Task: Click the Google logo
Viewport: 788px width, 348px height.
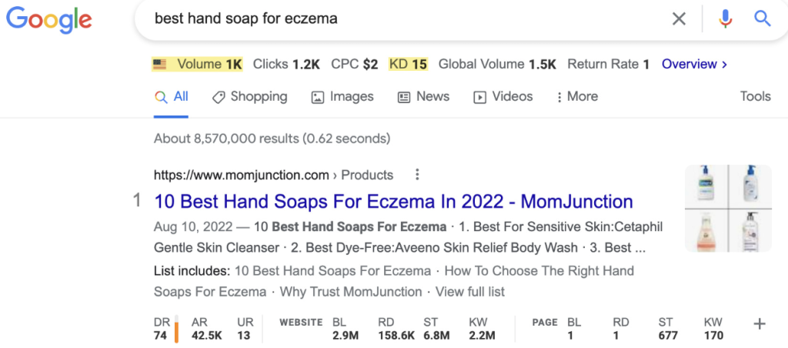Action: click(48, 19)
